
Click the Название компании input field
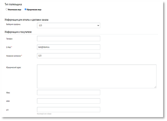69,56
